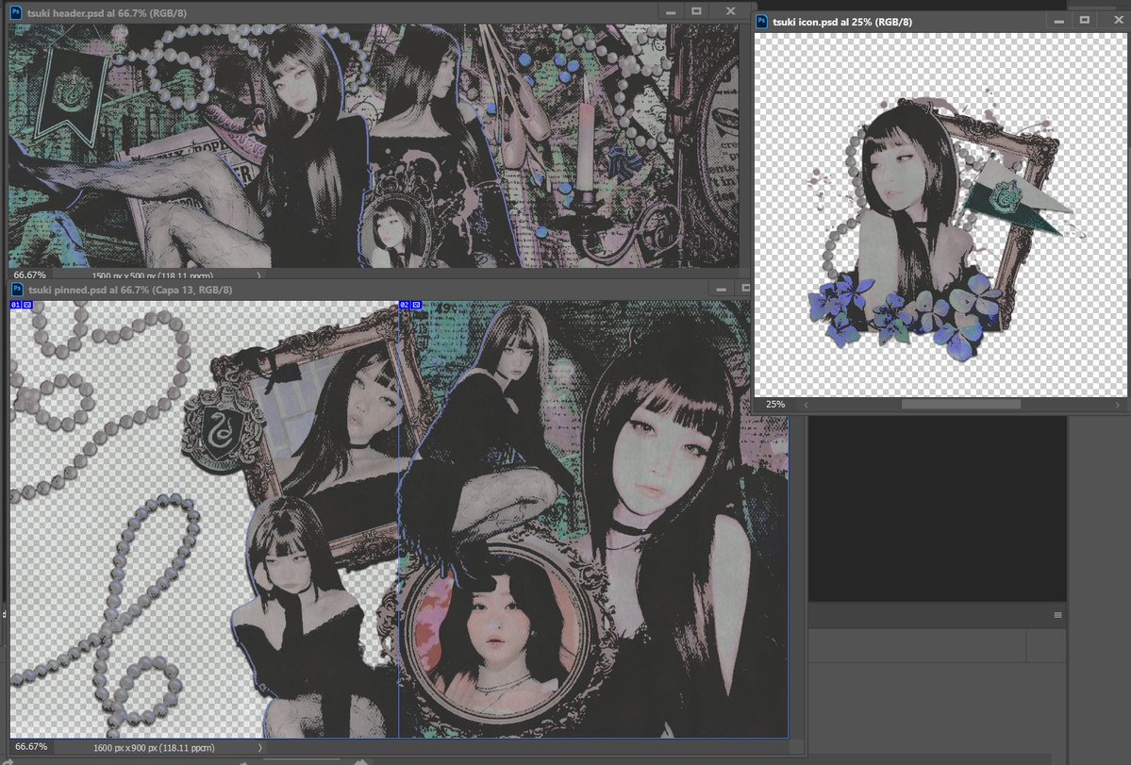This screenshot has width=1131, height=765.
Task: Close the tsuki header.psd window
Action: (x=731, y=11)
